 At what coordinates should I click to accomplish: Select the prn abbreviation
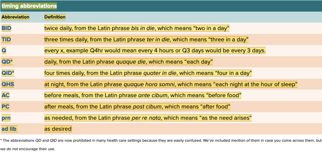(x=6, y=118)
